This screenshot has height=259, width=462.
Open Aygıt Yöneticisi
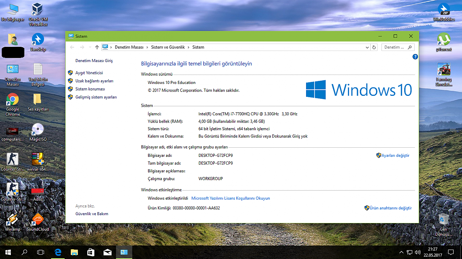pyautogui.click(x=89, y=73)
